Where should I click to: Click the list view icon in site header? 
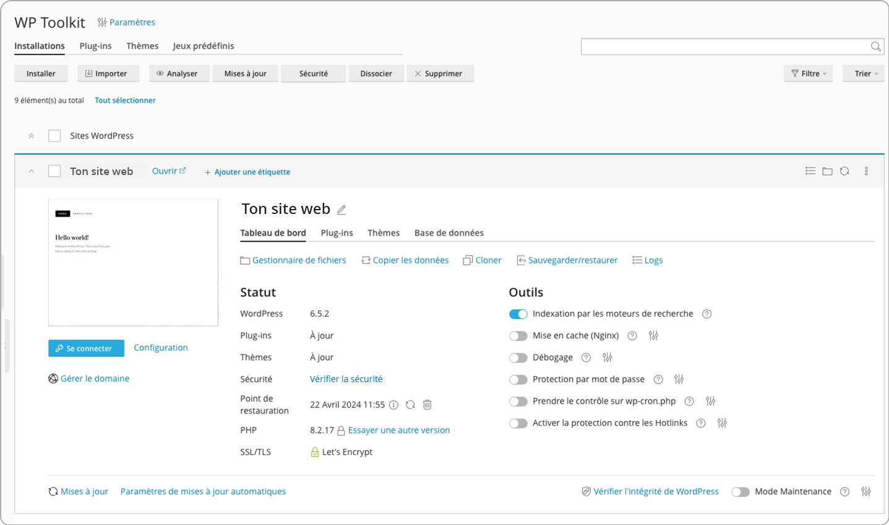pos(810,171)
